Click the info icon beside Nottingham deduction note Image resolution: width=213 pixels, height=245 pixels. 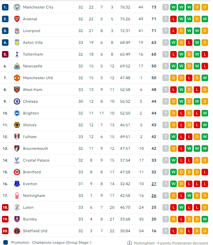[130, 243]
